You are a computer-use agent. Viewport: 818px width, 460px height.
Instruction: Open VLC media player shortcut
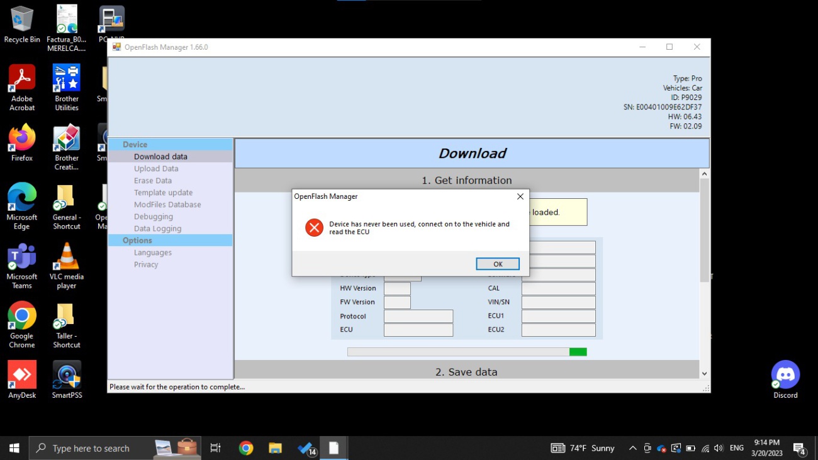(67, 265)
